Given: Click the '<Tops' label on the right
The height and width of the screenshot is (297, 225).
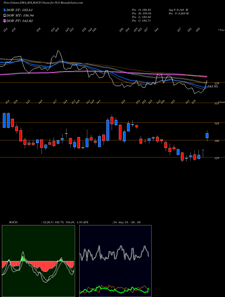Looking at the screenshot, I should tap(221, 30).
